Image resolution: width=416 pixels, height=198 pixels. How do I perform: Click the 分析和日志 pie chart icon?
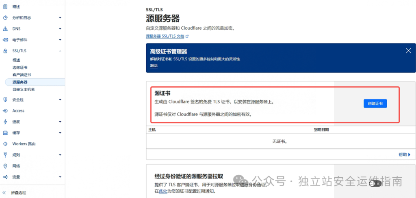tap(5, 18)
